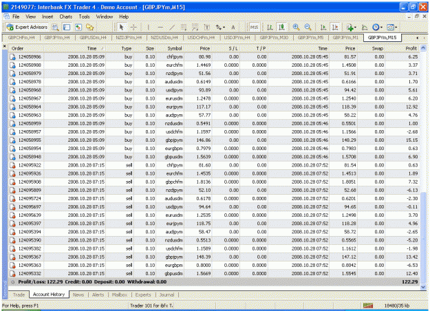This screenshot has height=311, width=430.
Task: Click the order icon for 124095332
Action: click(x=12, y=273)
